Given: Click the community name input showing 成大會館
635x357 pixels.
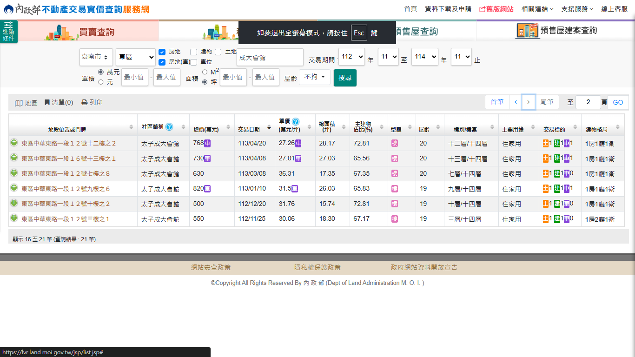Looking at the screenshot, I should click(x=270, y=58).
